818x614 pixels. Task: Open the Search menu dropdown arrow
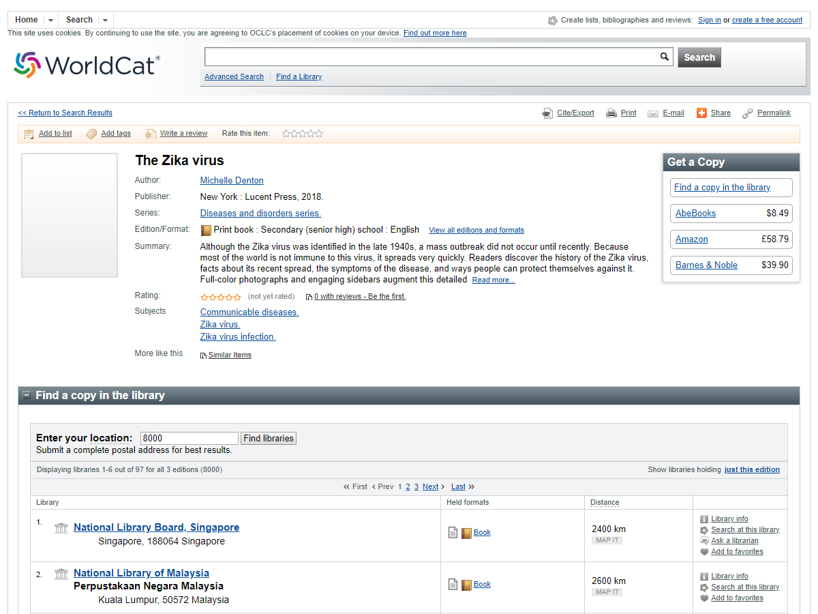click(105, 20)
